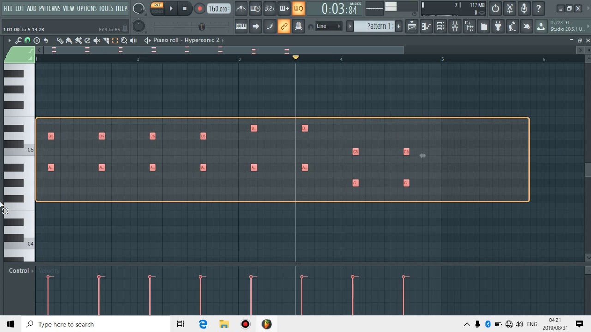Screen dimensions: 591x332
Task: Open the Mixer window icon
Action: [x=455, y=26]
